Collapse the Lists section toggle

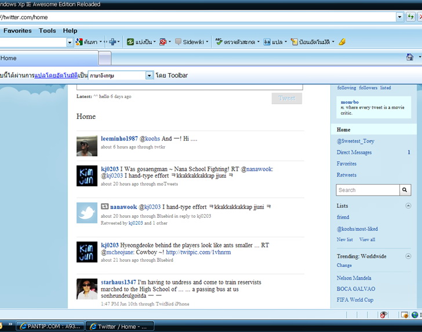408,206
